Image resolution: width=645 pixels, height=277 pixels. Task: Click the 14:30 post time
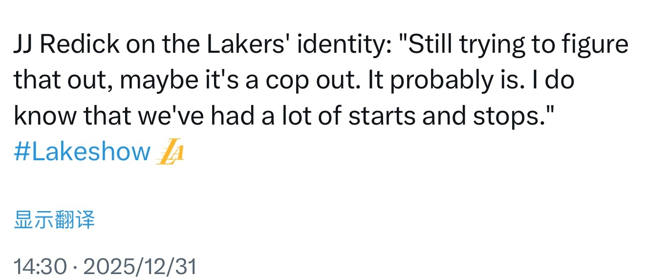click(x=40, y=267)
